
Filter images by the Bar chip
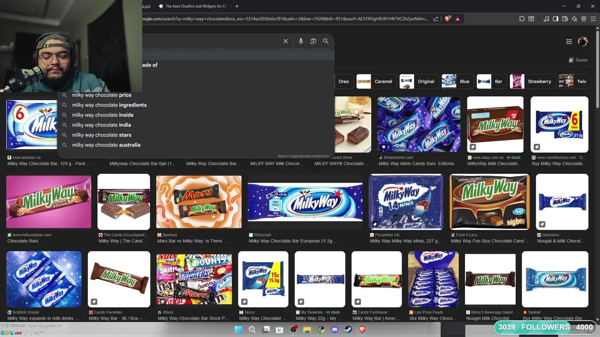pyautogui.click(x=492, y=81)
